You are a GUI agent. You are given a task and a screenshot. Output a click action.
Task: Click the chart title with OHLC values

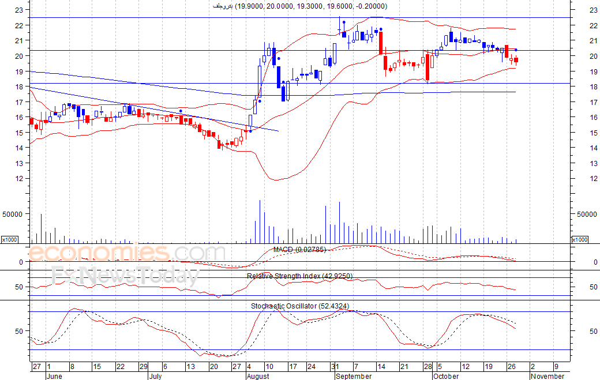click(x=300, y=6)
